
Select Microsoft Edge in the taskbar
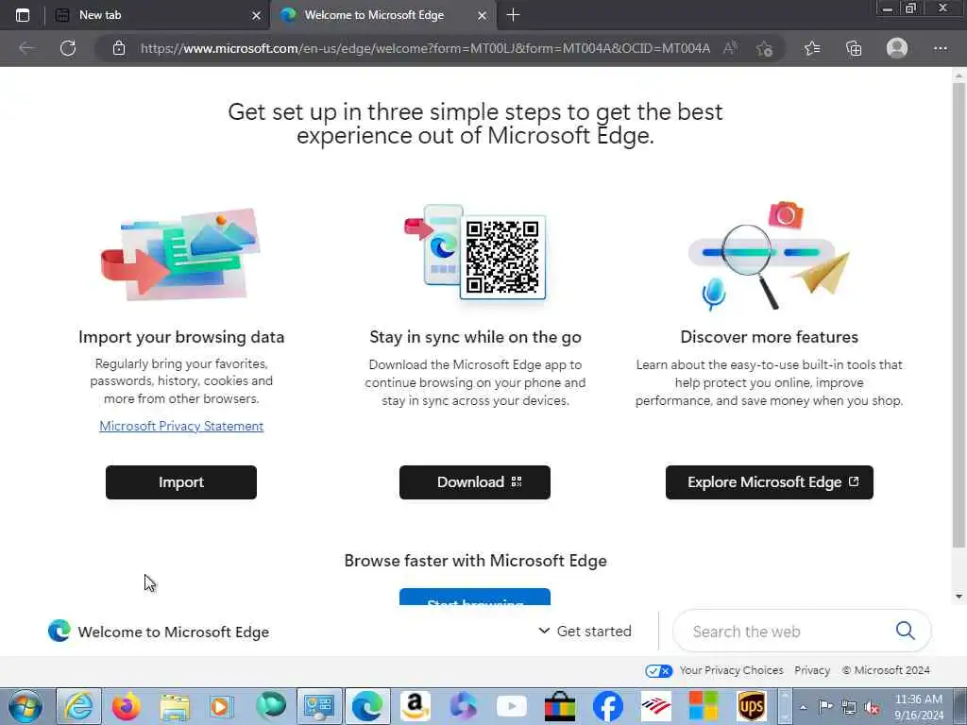[367, 706]
